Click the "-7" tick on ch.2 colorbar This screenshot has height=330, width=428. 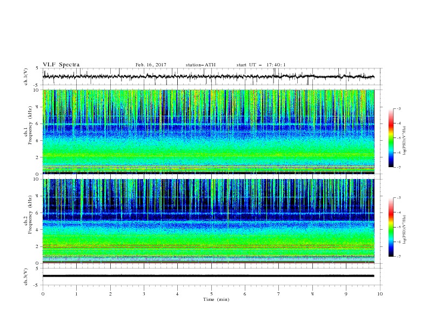(398, 256)
